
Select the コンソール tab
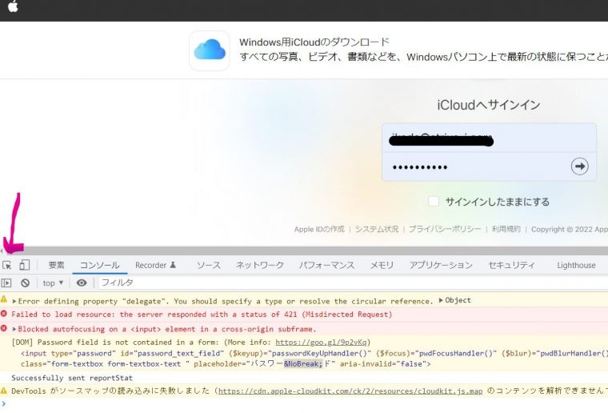tap(100, 265)
